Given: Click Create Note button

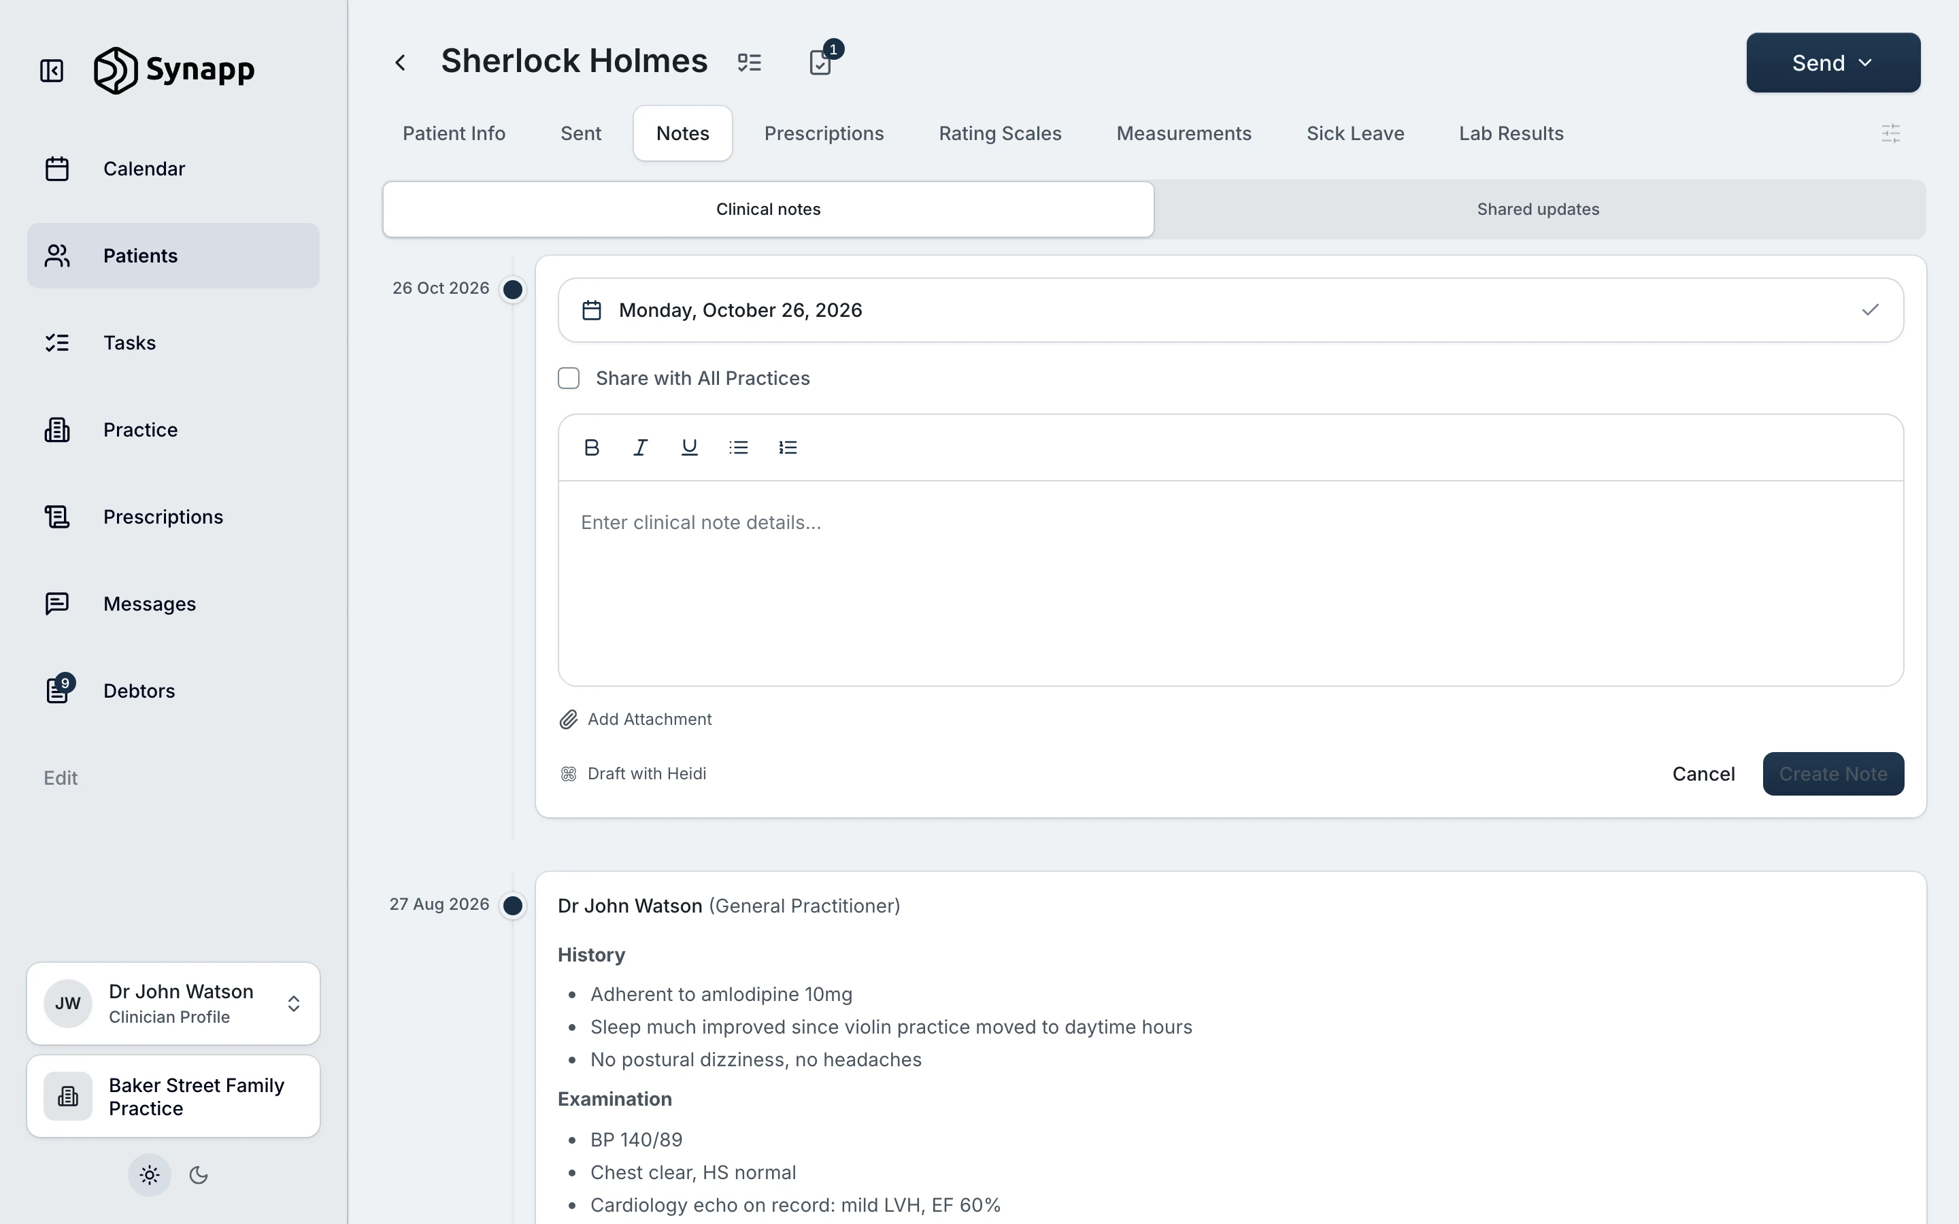Looking at the screenshot, I should click(x=1832, y=774).
